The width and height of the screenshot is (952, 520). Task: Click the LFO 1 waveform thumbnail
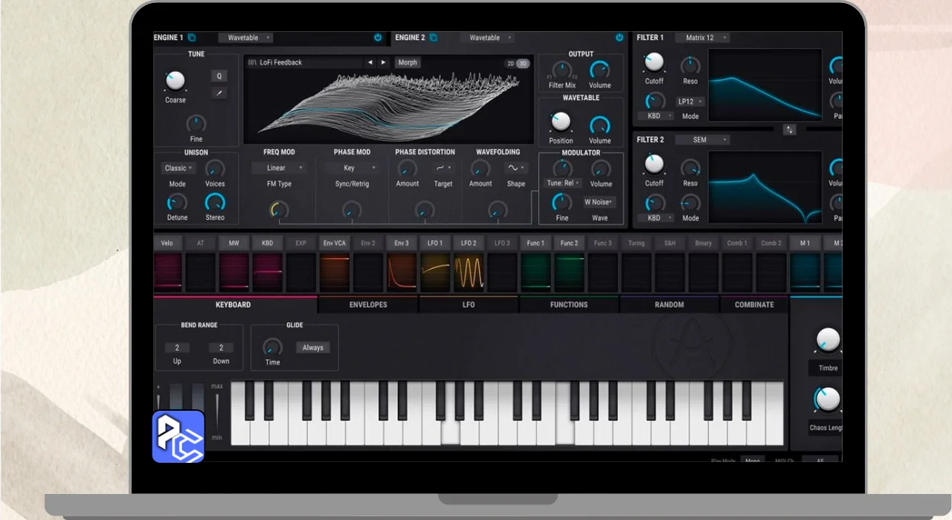point(435,273)
